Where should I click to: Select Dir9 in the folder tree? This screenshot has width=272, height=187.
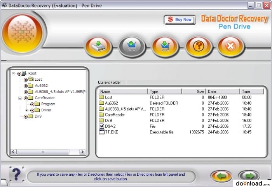tap(38, 116)
